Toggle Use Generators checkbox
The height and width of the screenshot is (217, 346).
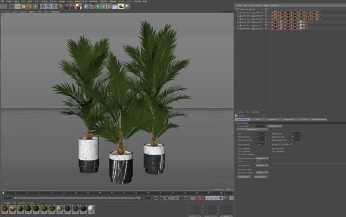click(x=257, y=152)
